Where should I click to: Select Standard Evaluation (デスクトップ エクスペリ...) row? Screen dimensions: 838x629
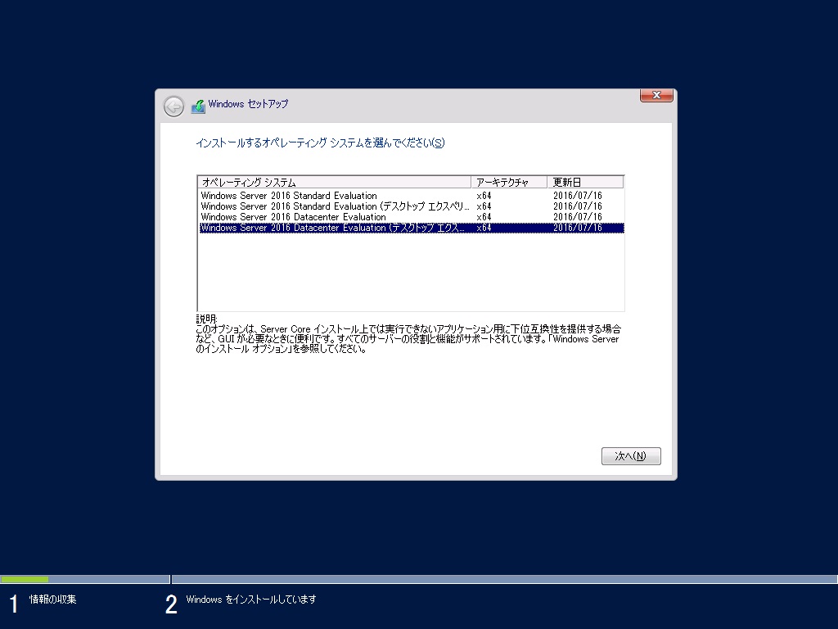(x=411, y=206)
